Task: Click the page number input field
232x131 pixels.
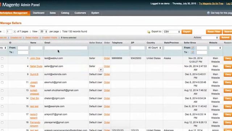Action: (9, 32)
